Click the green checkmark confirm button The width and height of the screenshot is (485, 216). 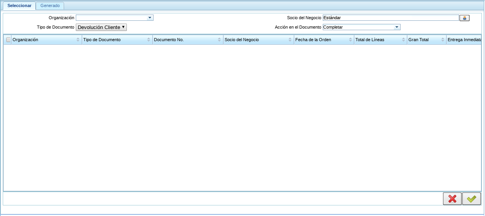[x=471, y=199]
